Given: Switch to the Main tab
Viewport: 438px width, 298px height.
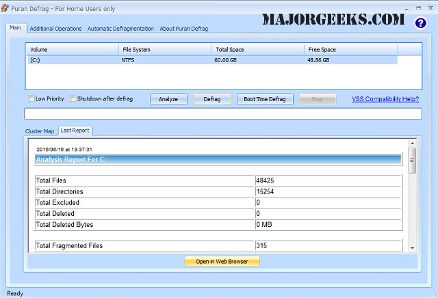Looking at the screenshot, I should 15,27.
